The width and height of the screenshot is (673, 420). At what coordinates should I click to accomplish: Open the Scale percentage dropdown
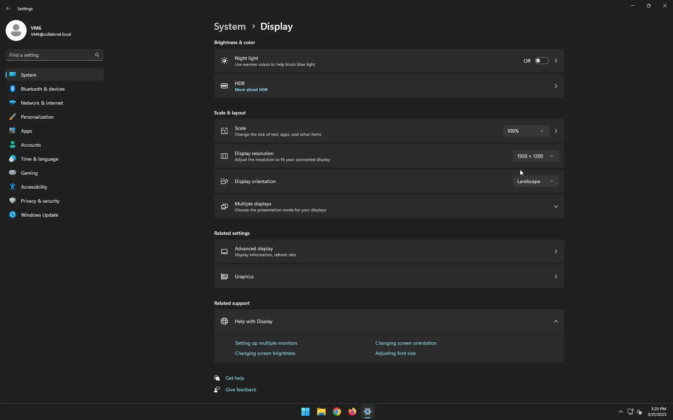pos(525,131)
